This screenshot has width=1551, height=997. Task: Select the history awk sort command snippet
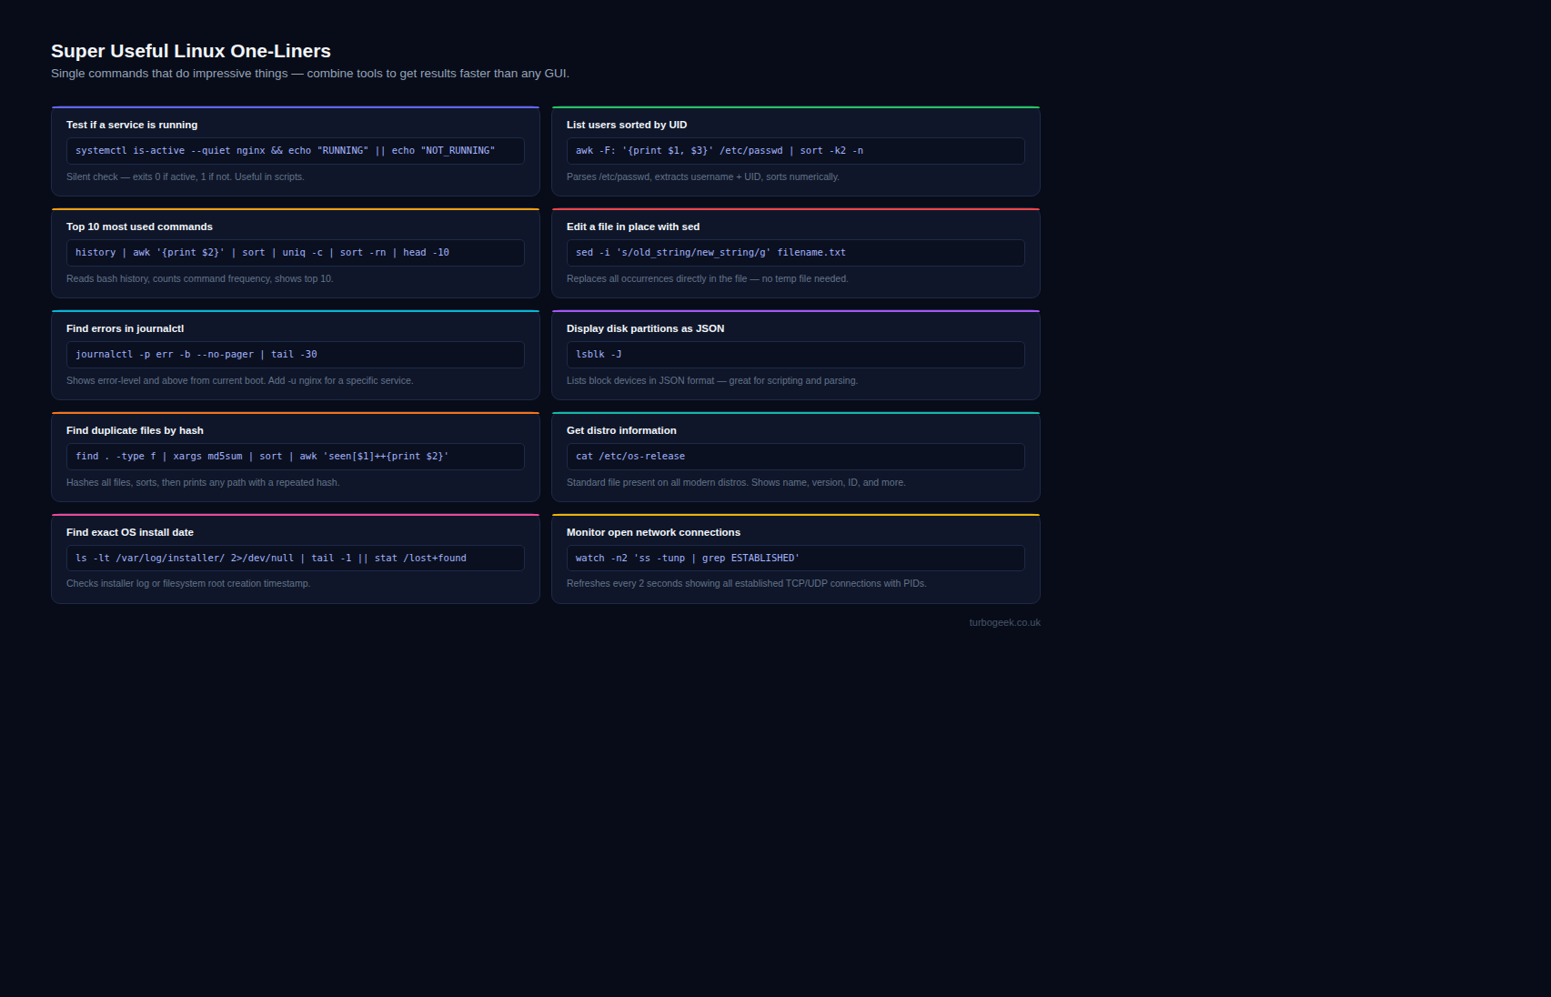(x=295, y=253)
